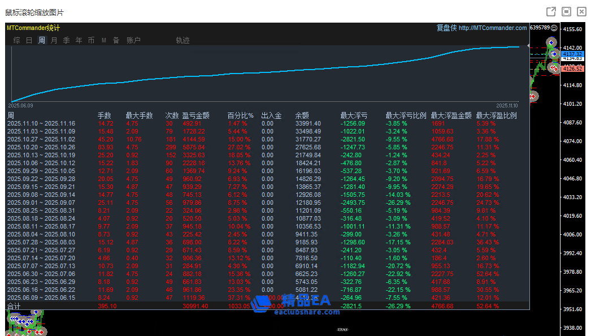Click the blue 4137.32 price label
591x336 pixels.
[x=572, y=54]
